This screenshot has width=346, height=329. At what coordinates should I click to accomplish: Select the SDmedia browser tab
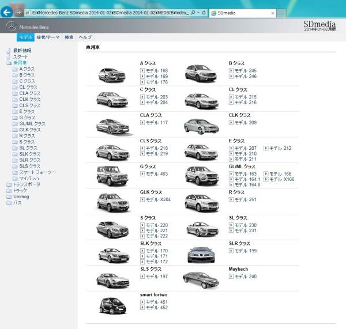pos(243,13)
